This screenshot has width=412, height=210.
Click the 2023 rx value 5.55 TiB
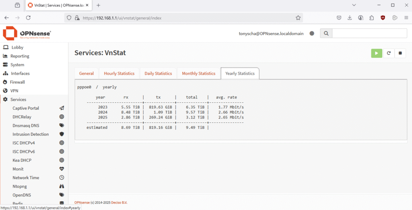pos(130,107)
